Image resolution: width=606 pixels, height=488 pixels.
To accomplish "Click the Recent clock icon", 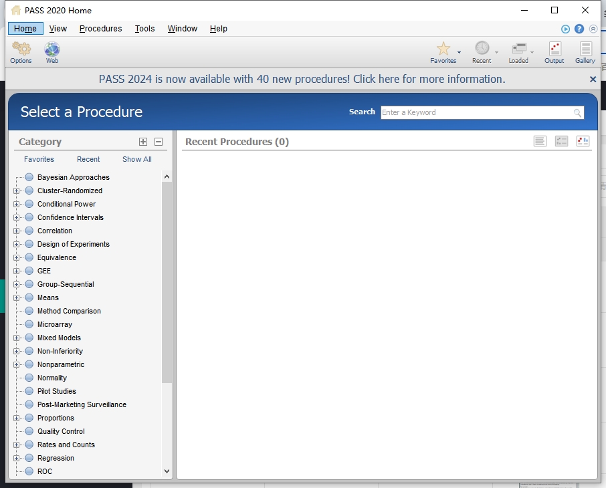I will coord(482,49).
